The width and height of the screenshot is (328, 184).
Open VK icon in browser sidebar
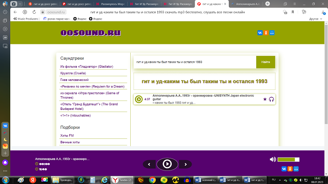click(5, 126)
